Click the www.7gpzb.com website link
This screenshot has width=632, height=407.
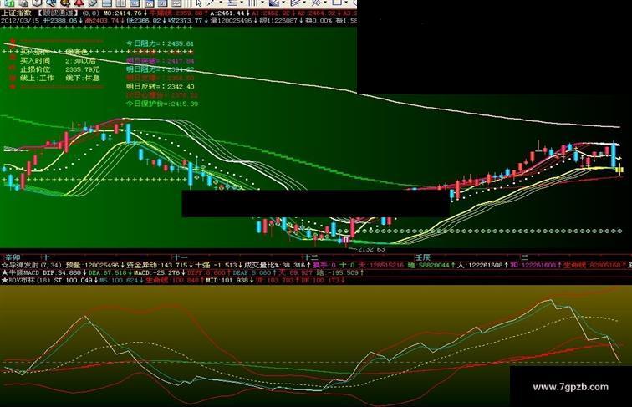pos(570,387)
